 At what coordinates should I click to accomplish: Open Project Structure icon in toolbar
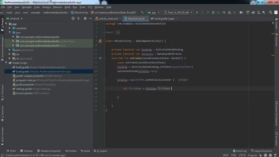pos(241,13)
